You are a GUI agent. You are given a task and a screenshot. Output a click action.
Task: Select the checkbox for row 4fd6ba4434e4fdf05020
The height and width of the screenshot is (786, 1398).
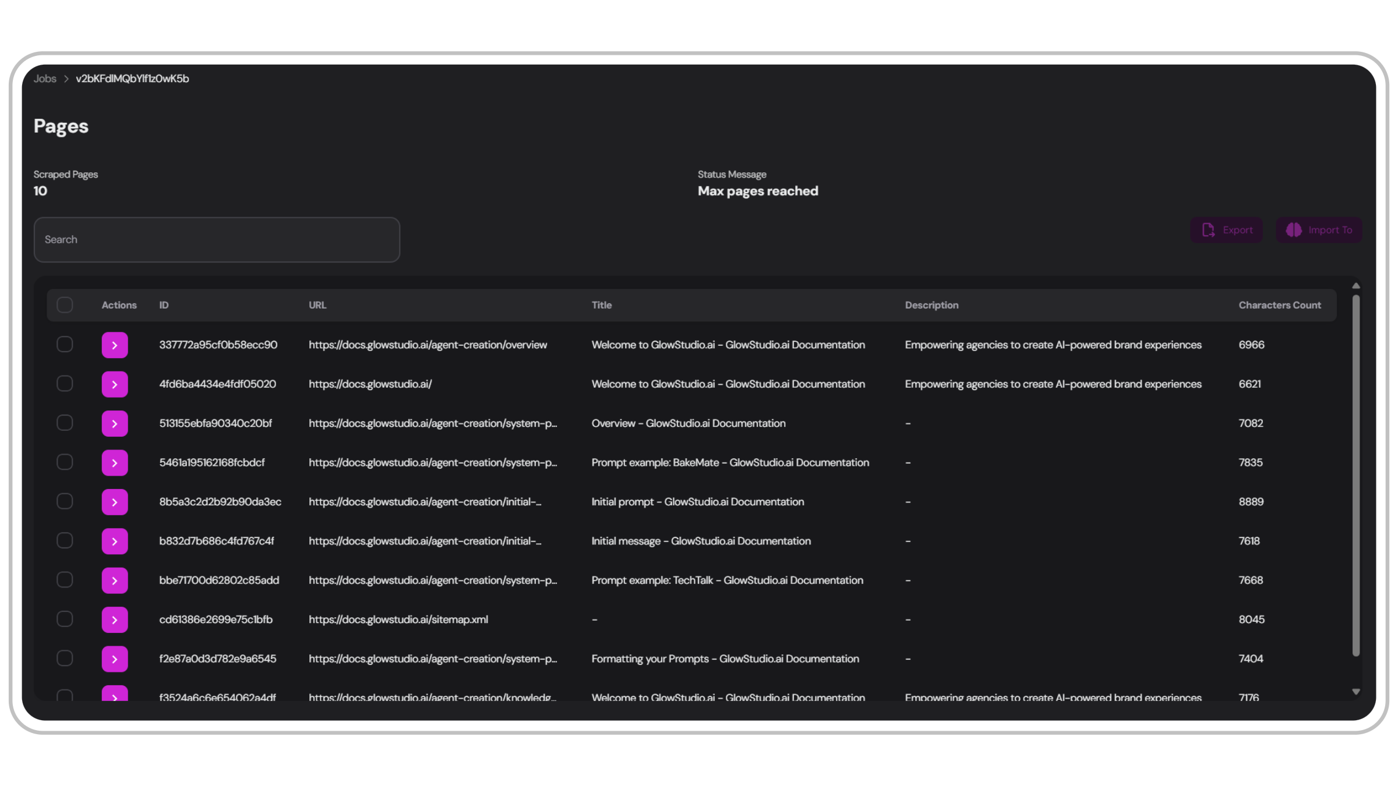65,384
